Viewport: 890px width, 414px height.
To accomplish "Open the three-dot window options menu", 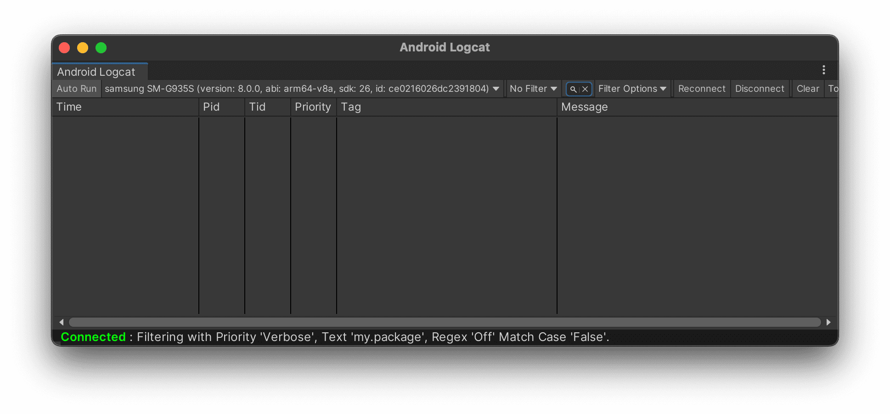I will tap(824, 70).
